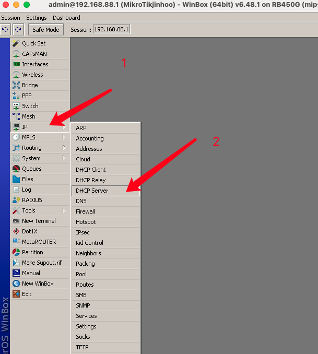Open Cloud from IP submenu

click(x=105, y=159)
